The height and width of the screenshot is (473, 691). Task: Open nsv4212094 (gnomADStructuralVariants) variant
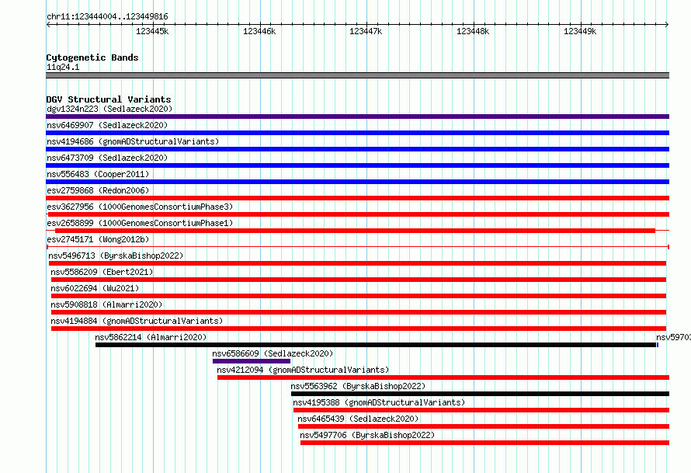(304, 370)
